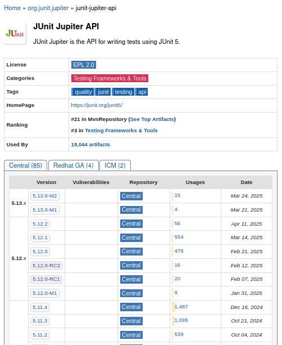View 4 usages of 5.13.0-M1

(x=176, y=209)
